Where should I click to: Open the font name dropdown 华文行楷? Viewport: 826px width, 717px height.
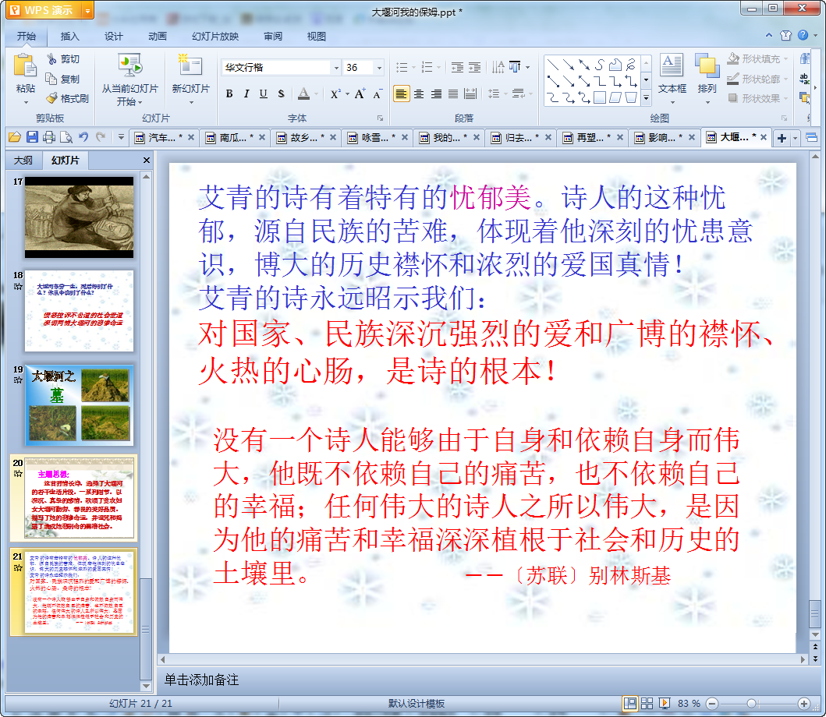[x=336, y=68]
